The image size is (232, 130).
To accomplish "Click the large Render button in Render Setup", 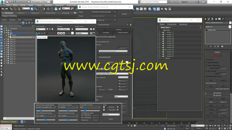I will (x=124, y=14).
